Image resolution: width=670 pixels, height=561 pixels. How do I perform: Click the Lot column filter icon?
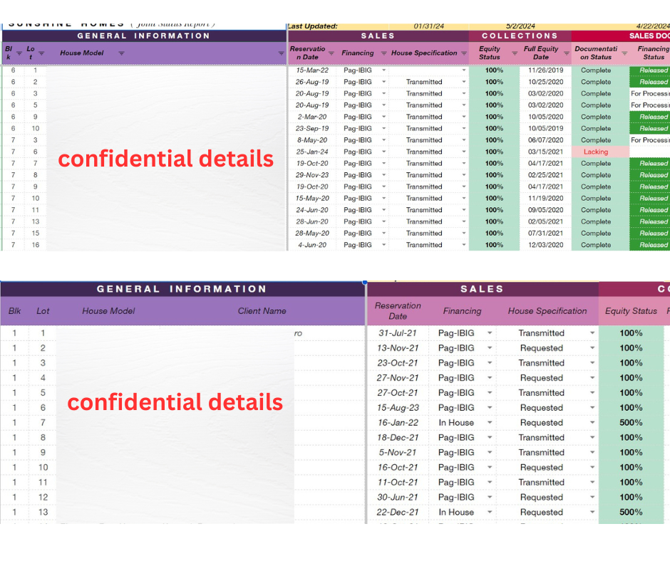(41, 53)
